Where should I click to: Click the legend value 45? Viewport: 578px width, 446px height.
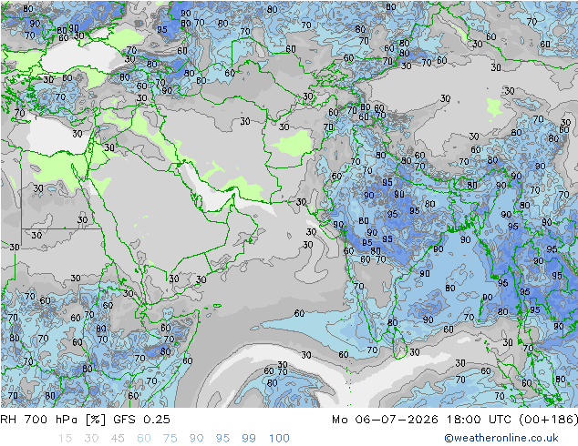[x=118, y=439]
